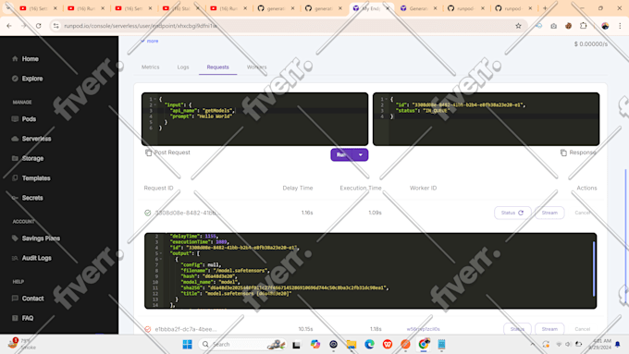Viewport: 629px width, 354px height.
Task: Collapse line 1 in request editor
Action: [155, 99]
